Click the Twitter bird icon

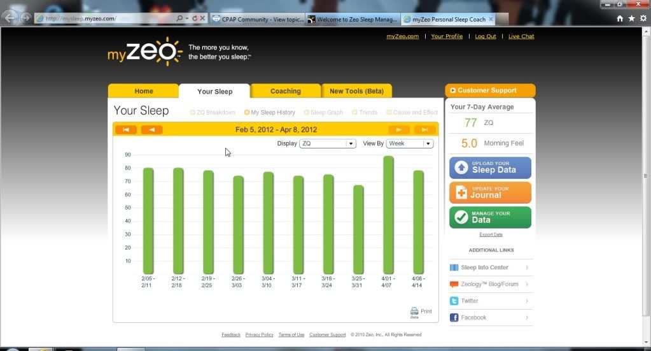point(454,301)
